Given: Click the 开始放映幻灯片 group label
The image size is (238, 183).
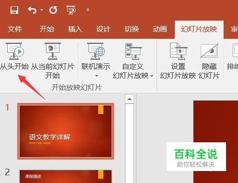Looking at the screenshot, I should 77,88.
